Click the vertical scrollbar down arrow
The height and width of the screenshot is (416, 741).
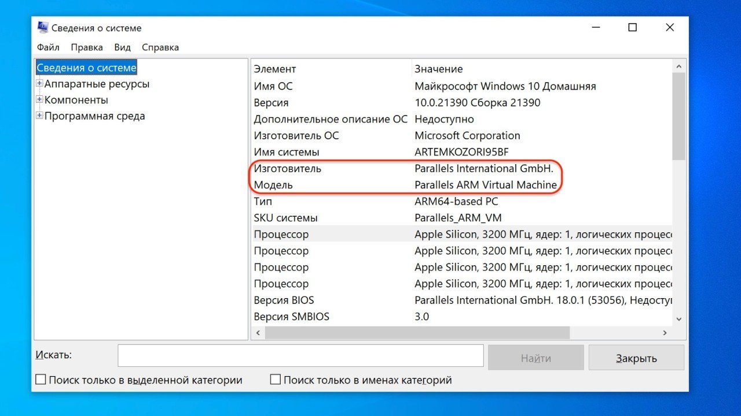678,318
